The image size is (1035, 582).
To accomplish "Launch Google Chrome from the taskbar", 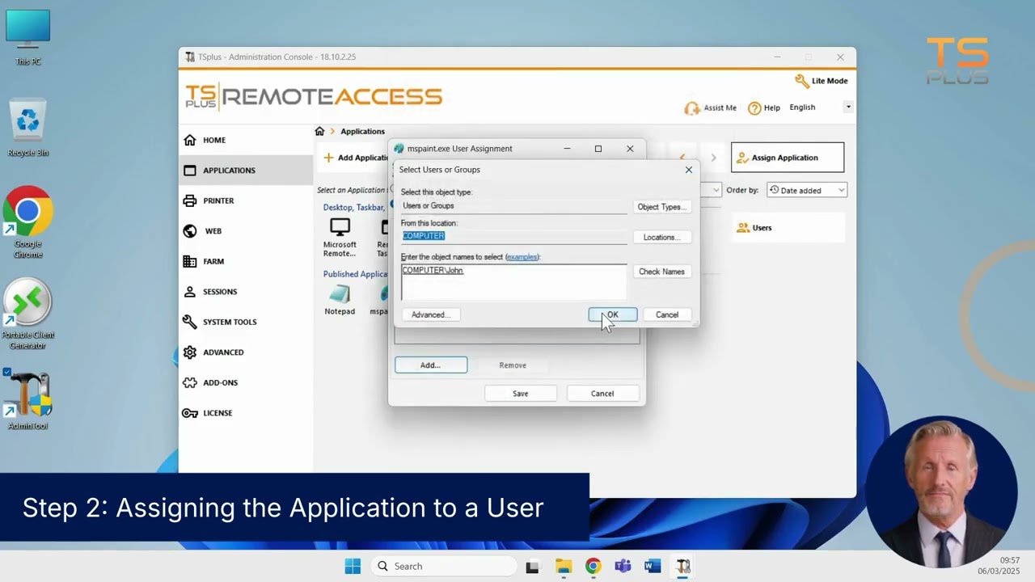I will coord(594,566).
